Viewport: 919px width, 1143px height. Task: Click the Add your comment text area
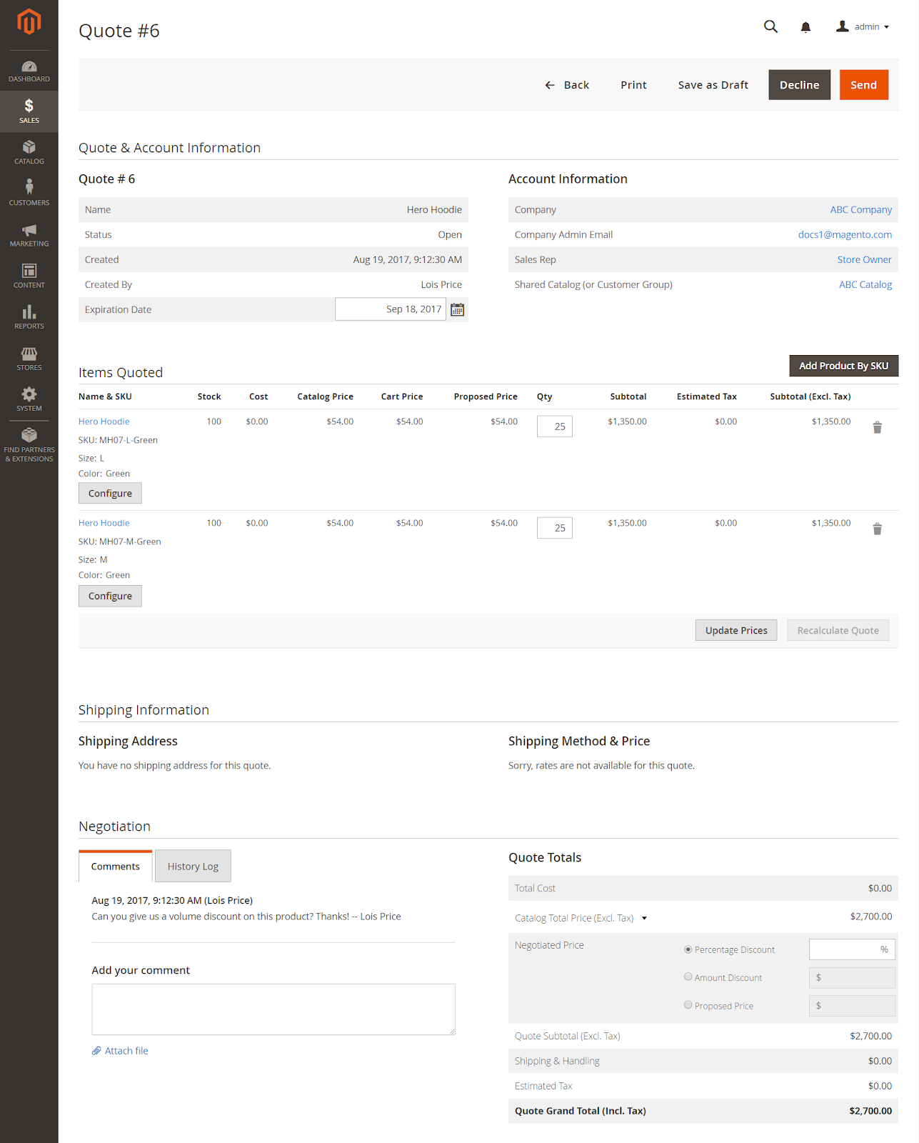point(273,1009)
